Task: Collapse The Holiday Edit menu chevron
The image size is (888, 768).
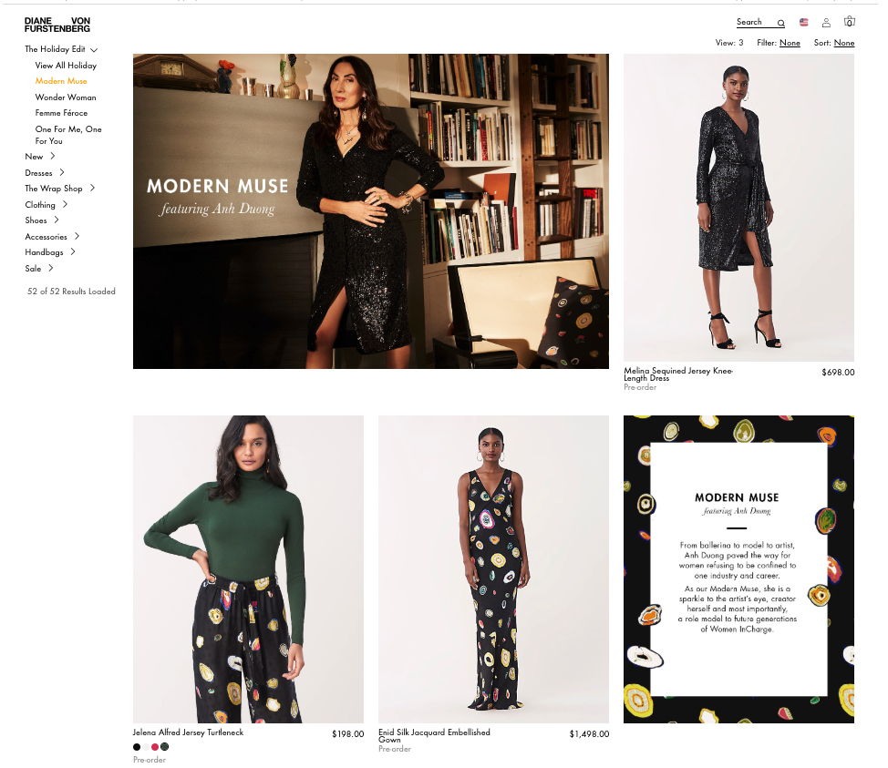Action: [x=94, y=50]
